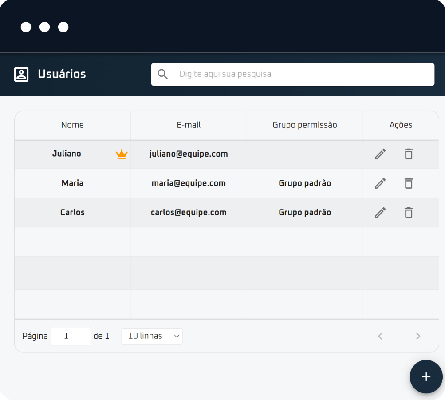Click the orange crown icon beside Juliano
This screenshot has width=445, height=400.
122,154
